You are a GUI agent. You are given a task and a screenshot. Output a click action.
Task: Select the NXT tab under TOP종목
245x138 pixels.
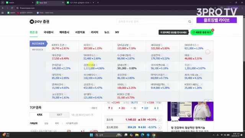[59, 115]
